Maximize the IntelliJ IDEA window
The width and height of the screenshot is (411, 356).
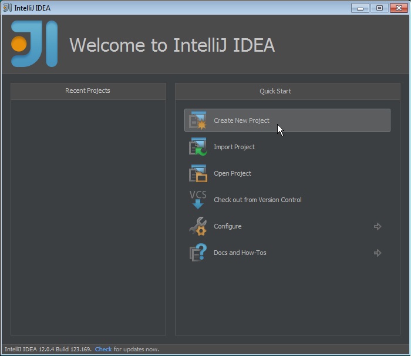(379, 8)
